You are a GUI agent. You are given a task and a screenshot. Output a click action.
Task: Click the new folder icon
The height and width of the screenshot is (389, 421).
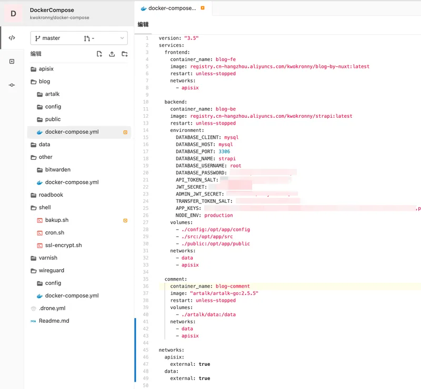pyautogui.click(x=124, y=54)
